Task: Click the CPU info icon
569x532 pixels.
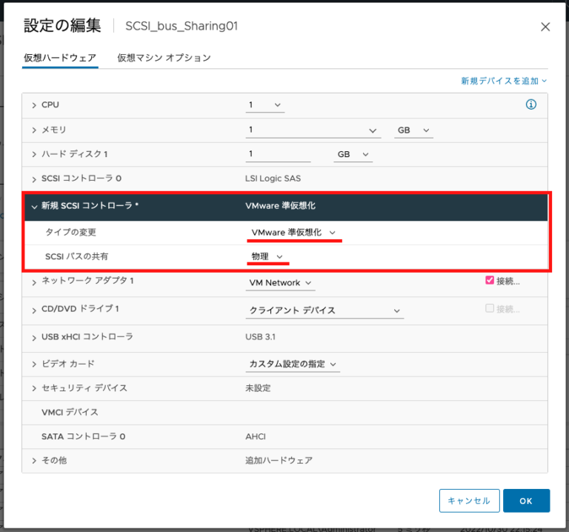Action: click(531, 104)
